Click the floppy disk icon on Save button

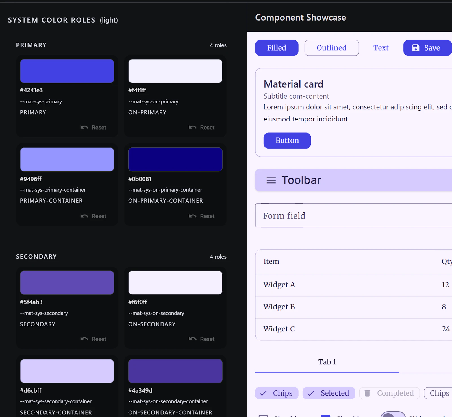tap(416, 48)
